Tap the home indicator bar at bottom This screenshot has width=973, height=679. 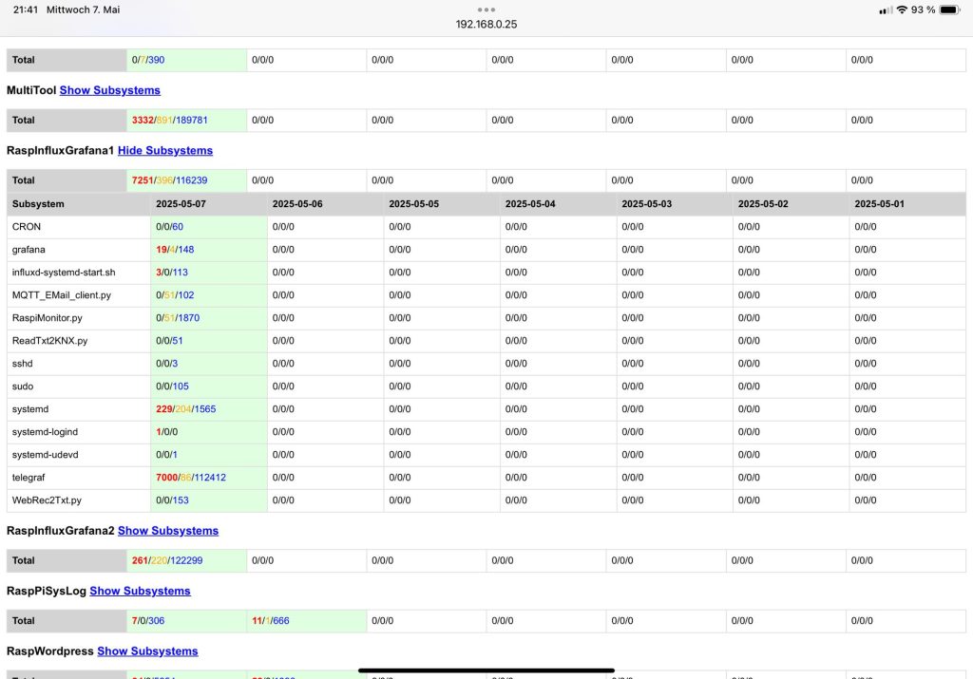[486, 670]
